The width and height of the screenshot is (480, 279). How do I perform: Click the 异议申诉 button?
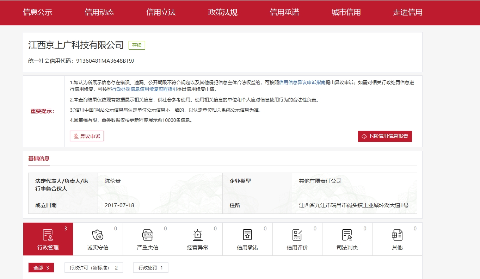[x=87, y=136]
